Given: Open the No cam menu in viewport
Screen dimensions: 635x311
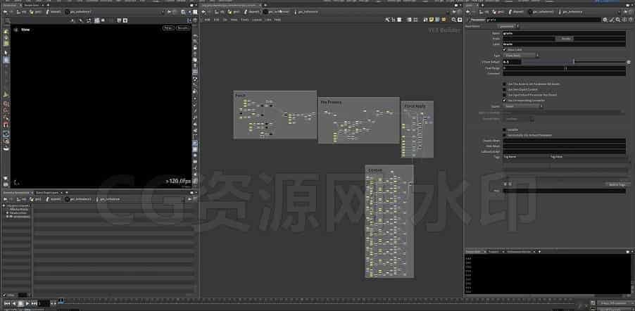Looking at the screenshot, I should pyautogui.click(x=183, y=28).
